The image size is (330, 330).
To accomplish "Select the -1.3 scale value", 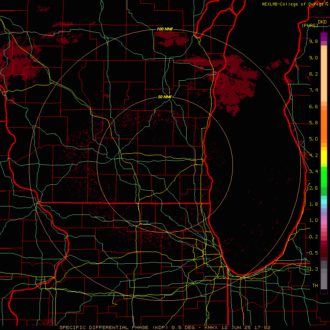I will coord(312,269).
